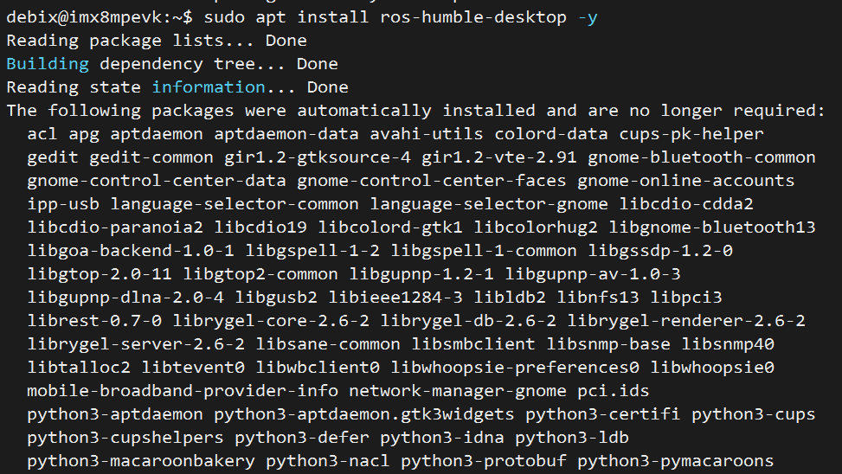Click the 'network-manager-gnome' package name
The height and width of the screenshot is (474, 842).
(x=458, y=391)
